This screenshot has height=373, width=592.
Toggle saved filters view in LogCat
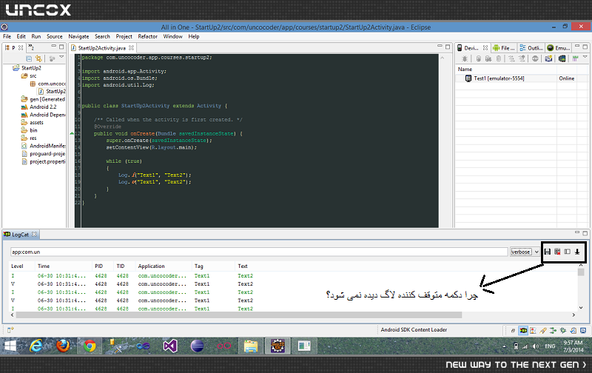click(x=567, y=252)
